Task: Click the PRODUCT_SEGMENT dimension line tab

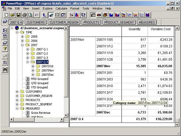Action: 119,22
